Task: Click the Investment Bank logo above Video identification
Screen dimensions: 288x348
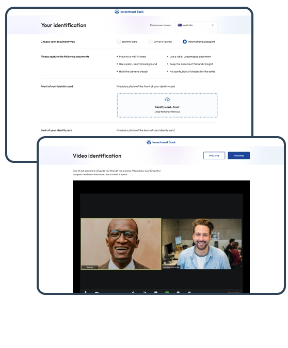Action: (x=161, y=142)
